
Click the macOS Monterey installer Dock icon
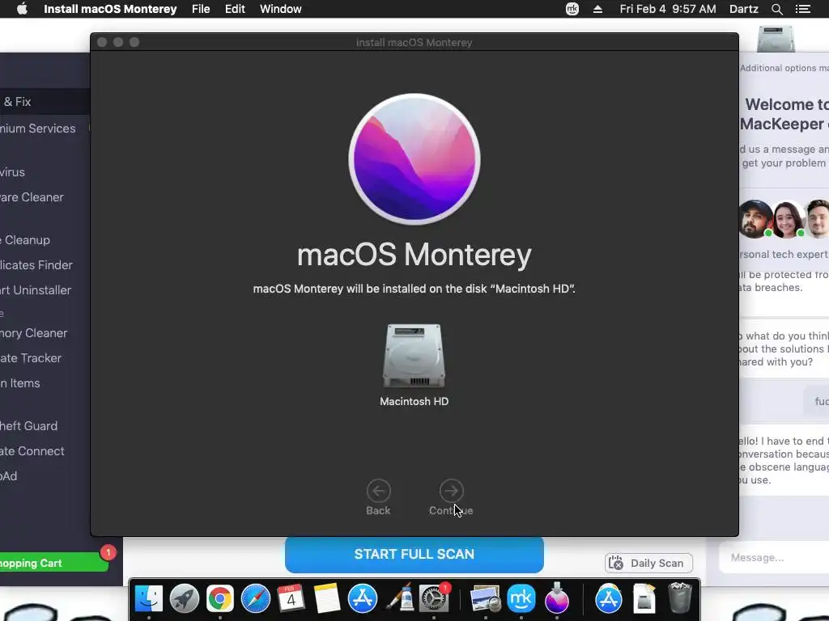557,598
